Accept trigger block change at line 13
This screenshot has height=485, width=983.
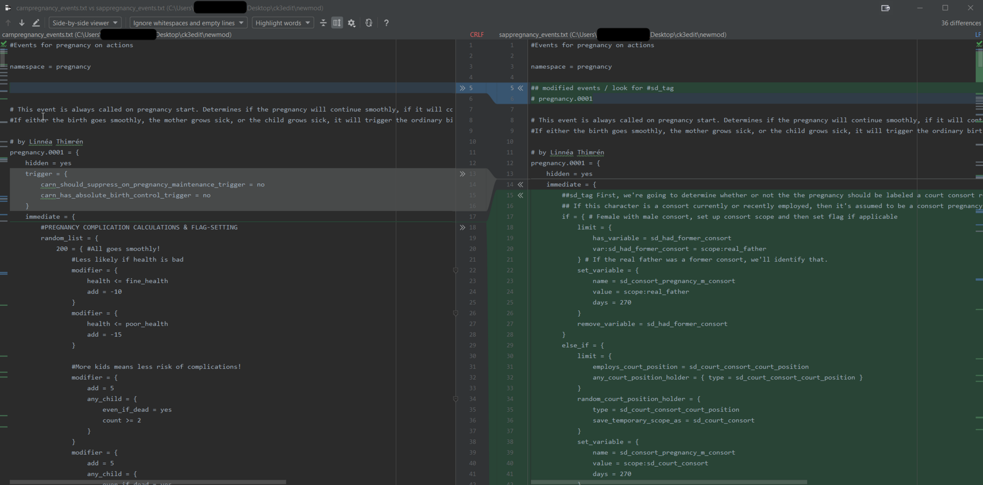[462, 174]
